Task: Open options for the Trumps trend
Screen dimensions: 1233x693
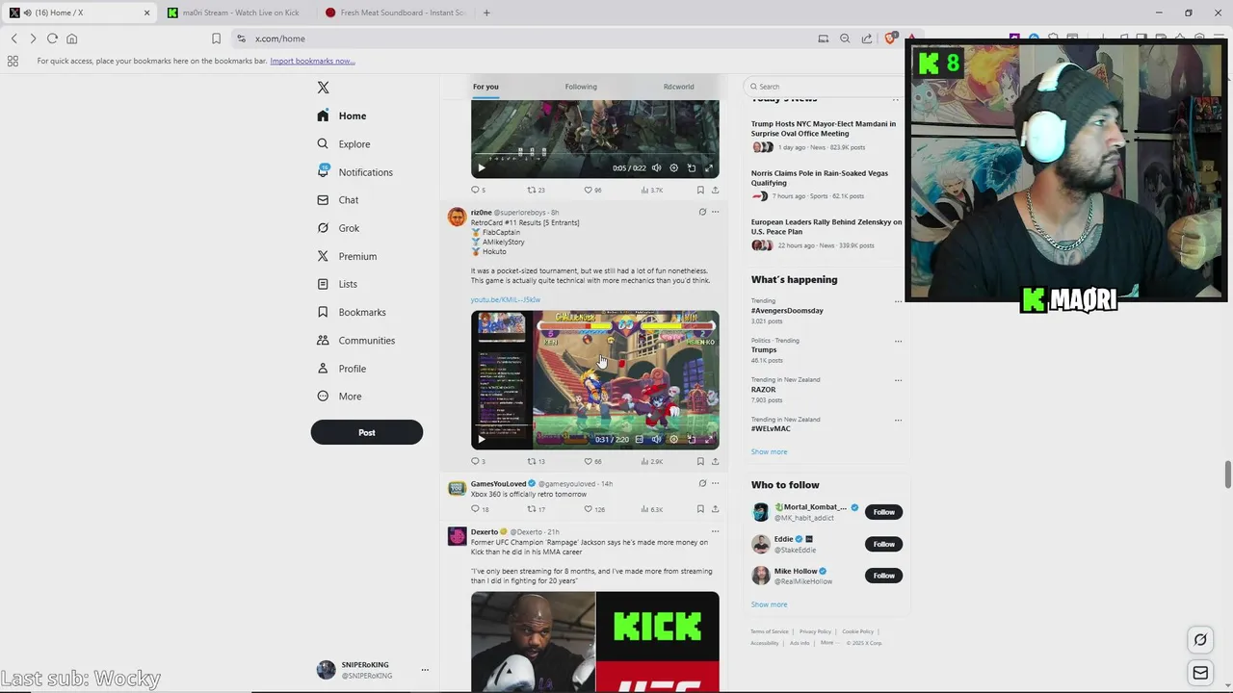Action: pyautogui.click(x=898, y=341)
